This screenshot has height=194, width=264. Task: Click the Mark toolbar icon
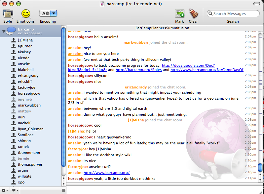pyautogui.click(x=180, y=14)
